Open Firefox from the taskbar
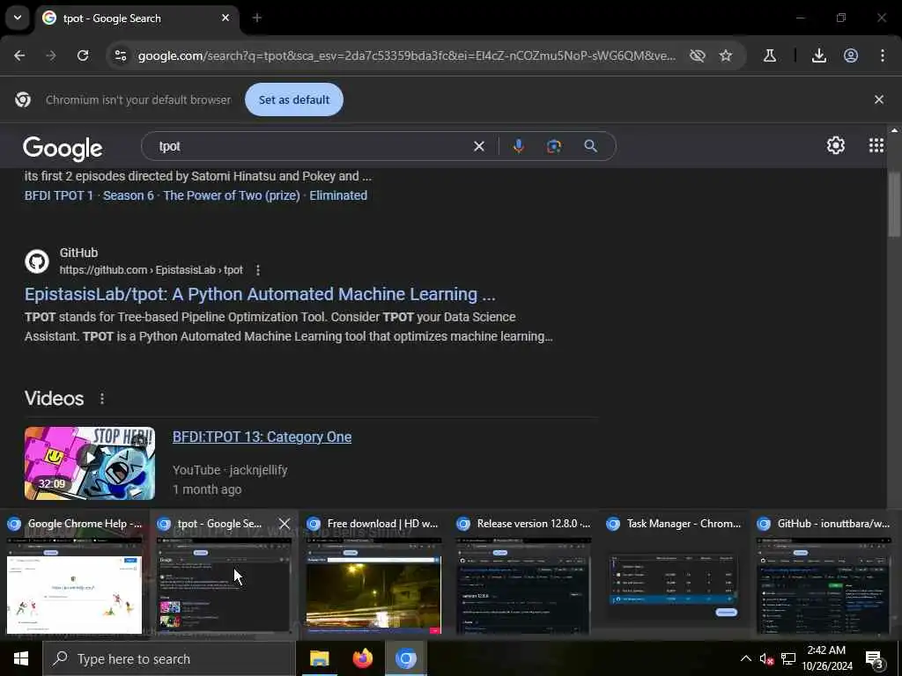Viewport: 902px width, 676px height. point(362,658)
